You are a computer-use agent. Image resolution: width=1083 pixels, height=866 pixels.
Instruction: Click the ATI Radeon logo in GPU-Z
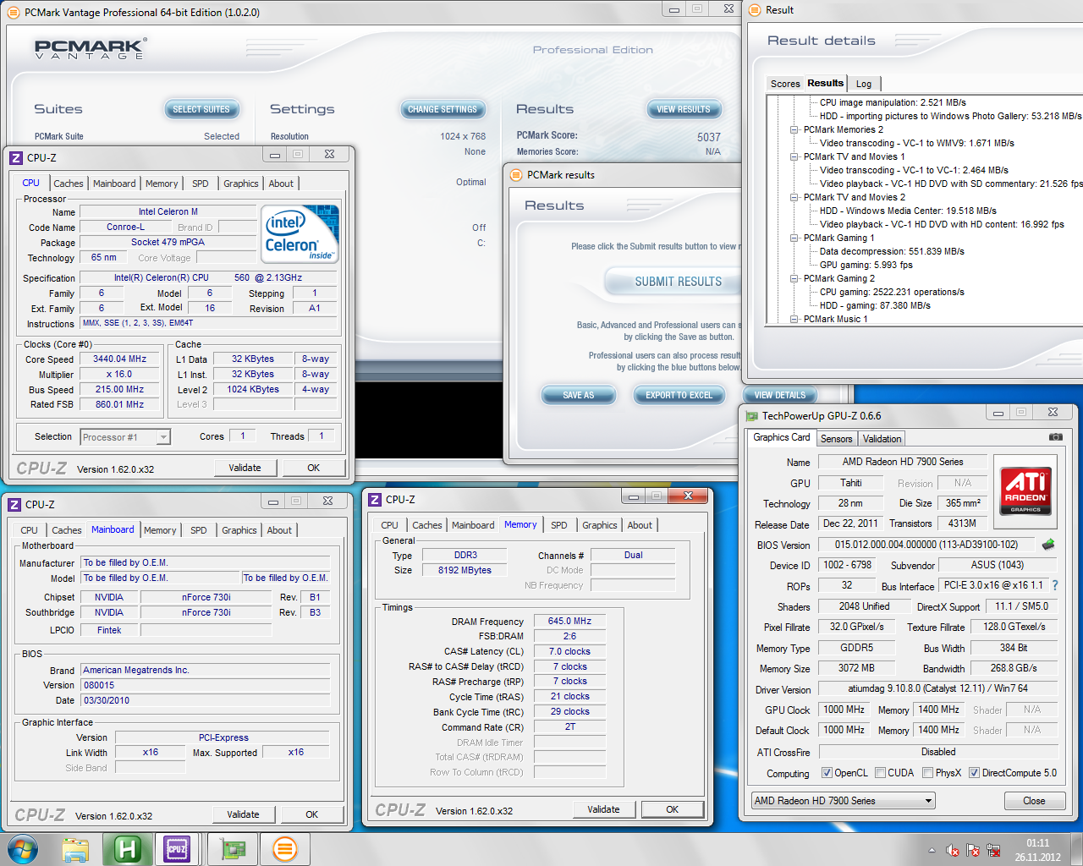point(1025,491)
